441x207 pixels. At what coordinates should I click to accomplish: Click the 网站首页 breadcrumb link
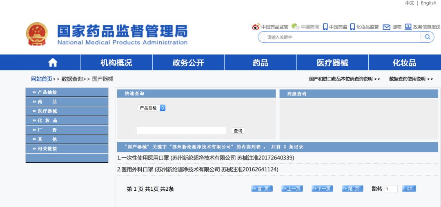click(42, 79)
